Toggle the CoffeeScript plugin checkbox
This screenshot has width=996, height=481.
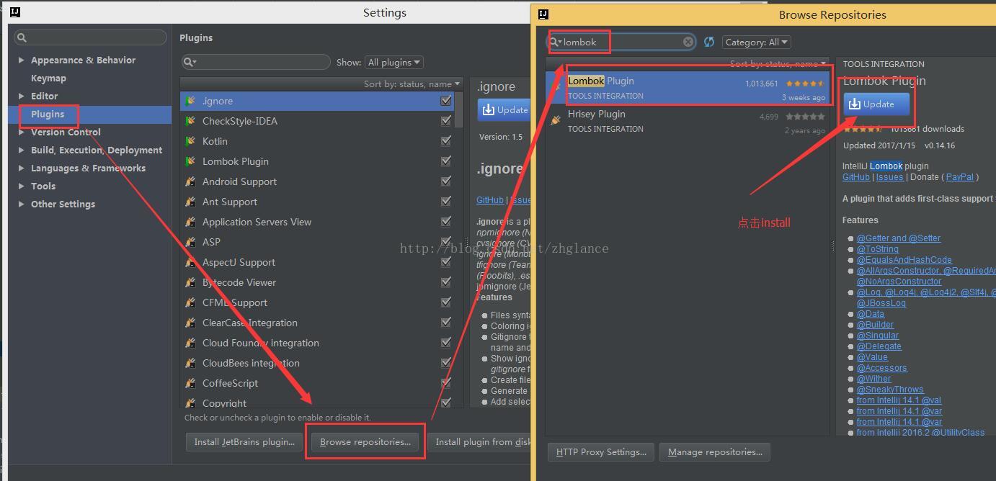pyautogui.click(x=446, y=383)
